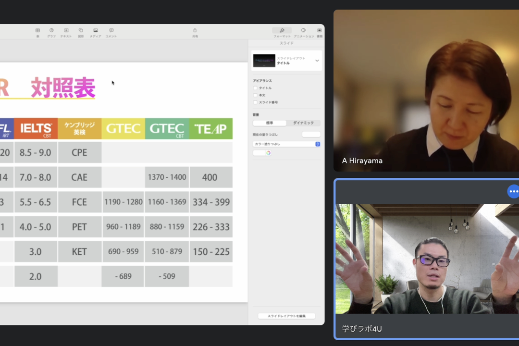Select the 標準 background tab
The width and height of the screenshot is (519, 346).
pyautogui.click(x=270, y=123)
